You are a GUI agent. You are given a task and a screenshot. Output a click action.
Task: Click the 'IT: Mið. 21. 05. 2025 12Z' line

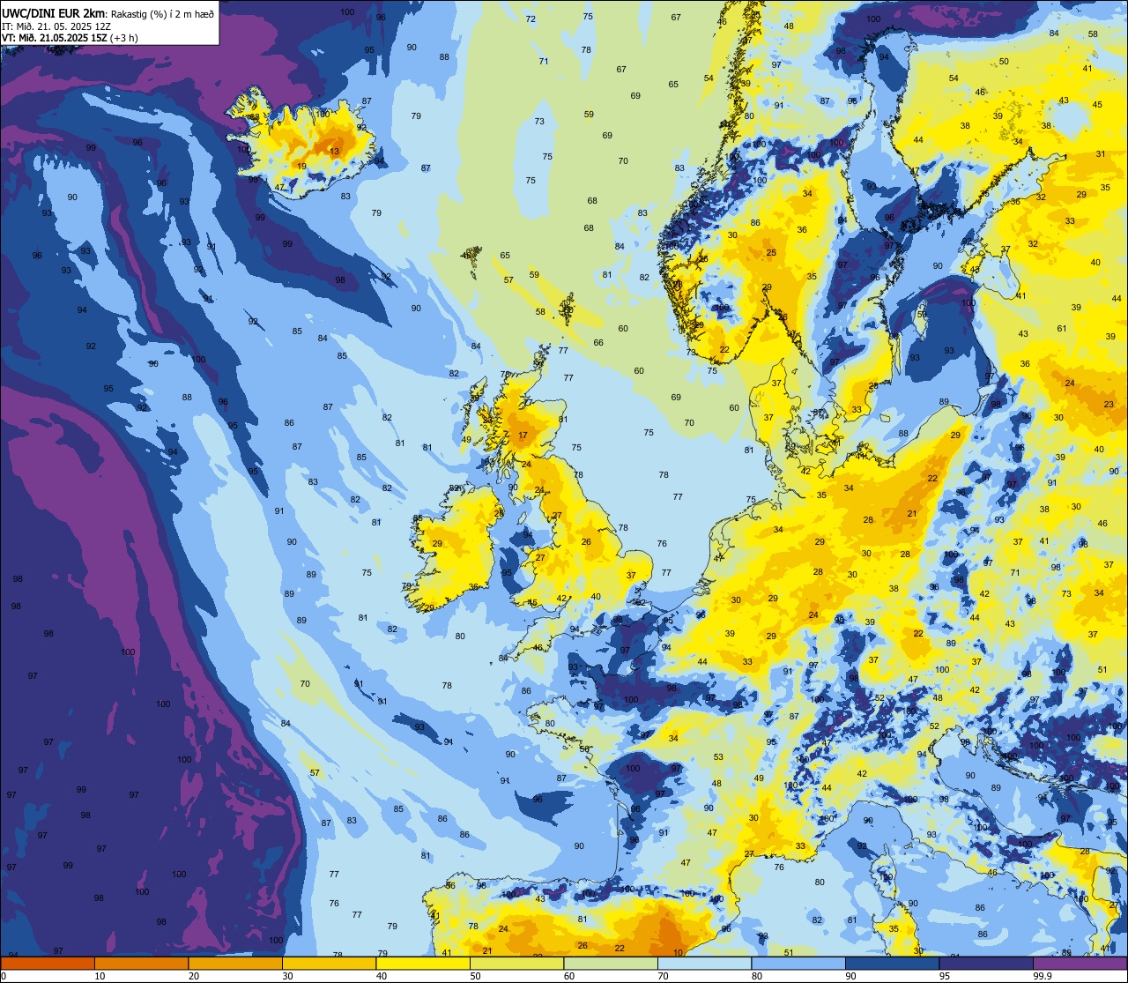tap(55, 26)
